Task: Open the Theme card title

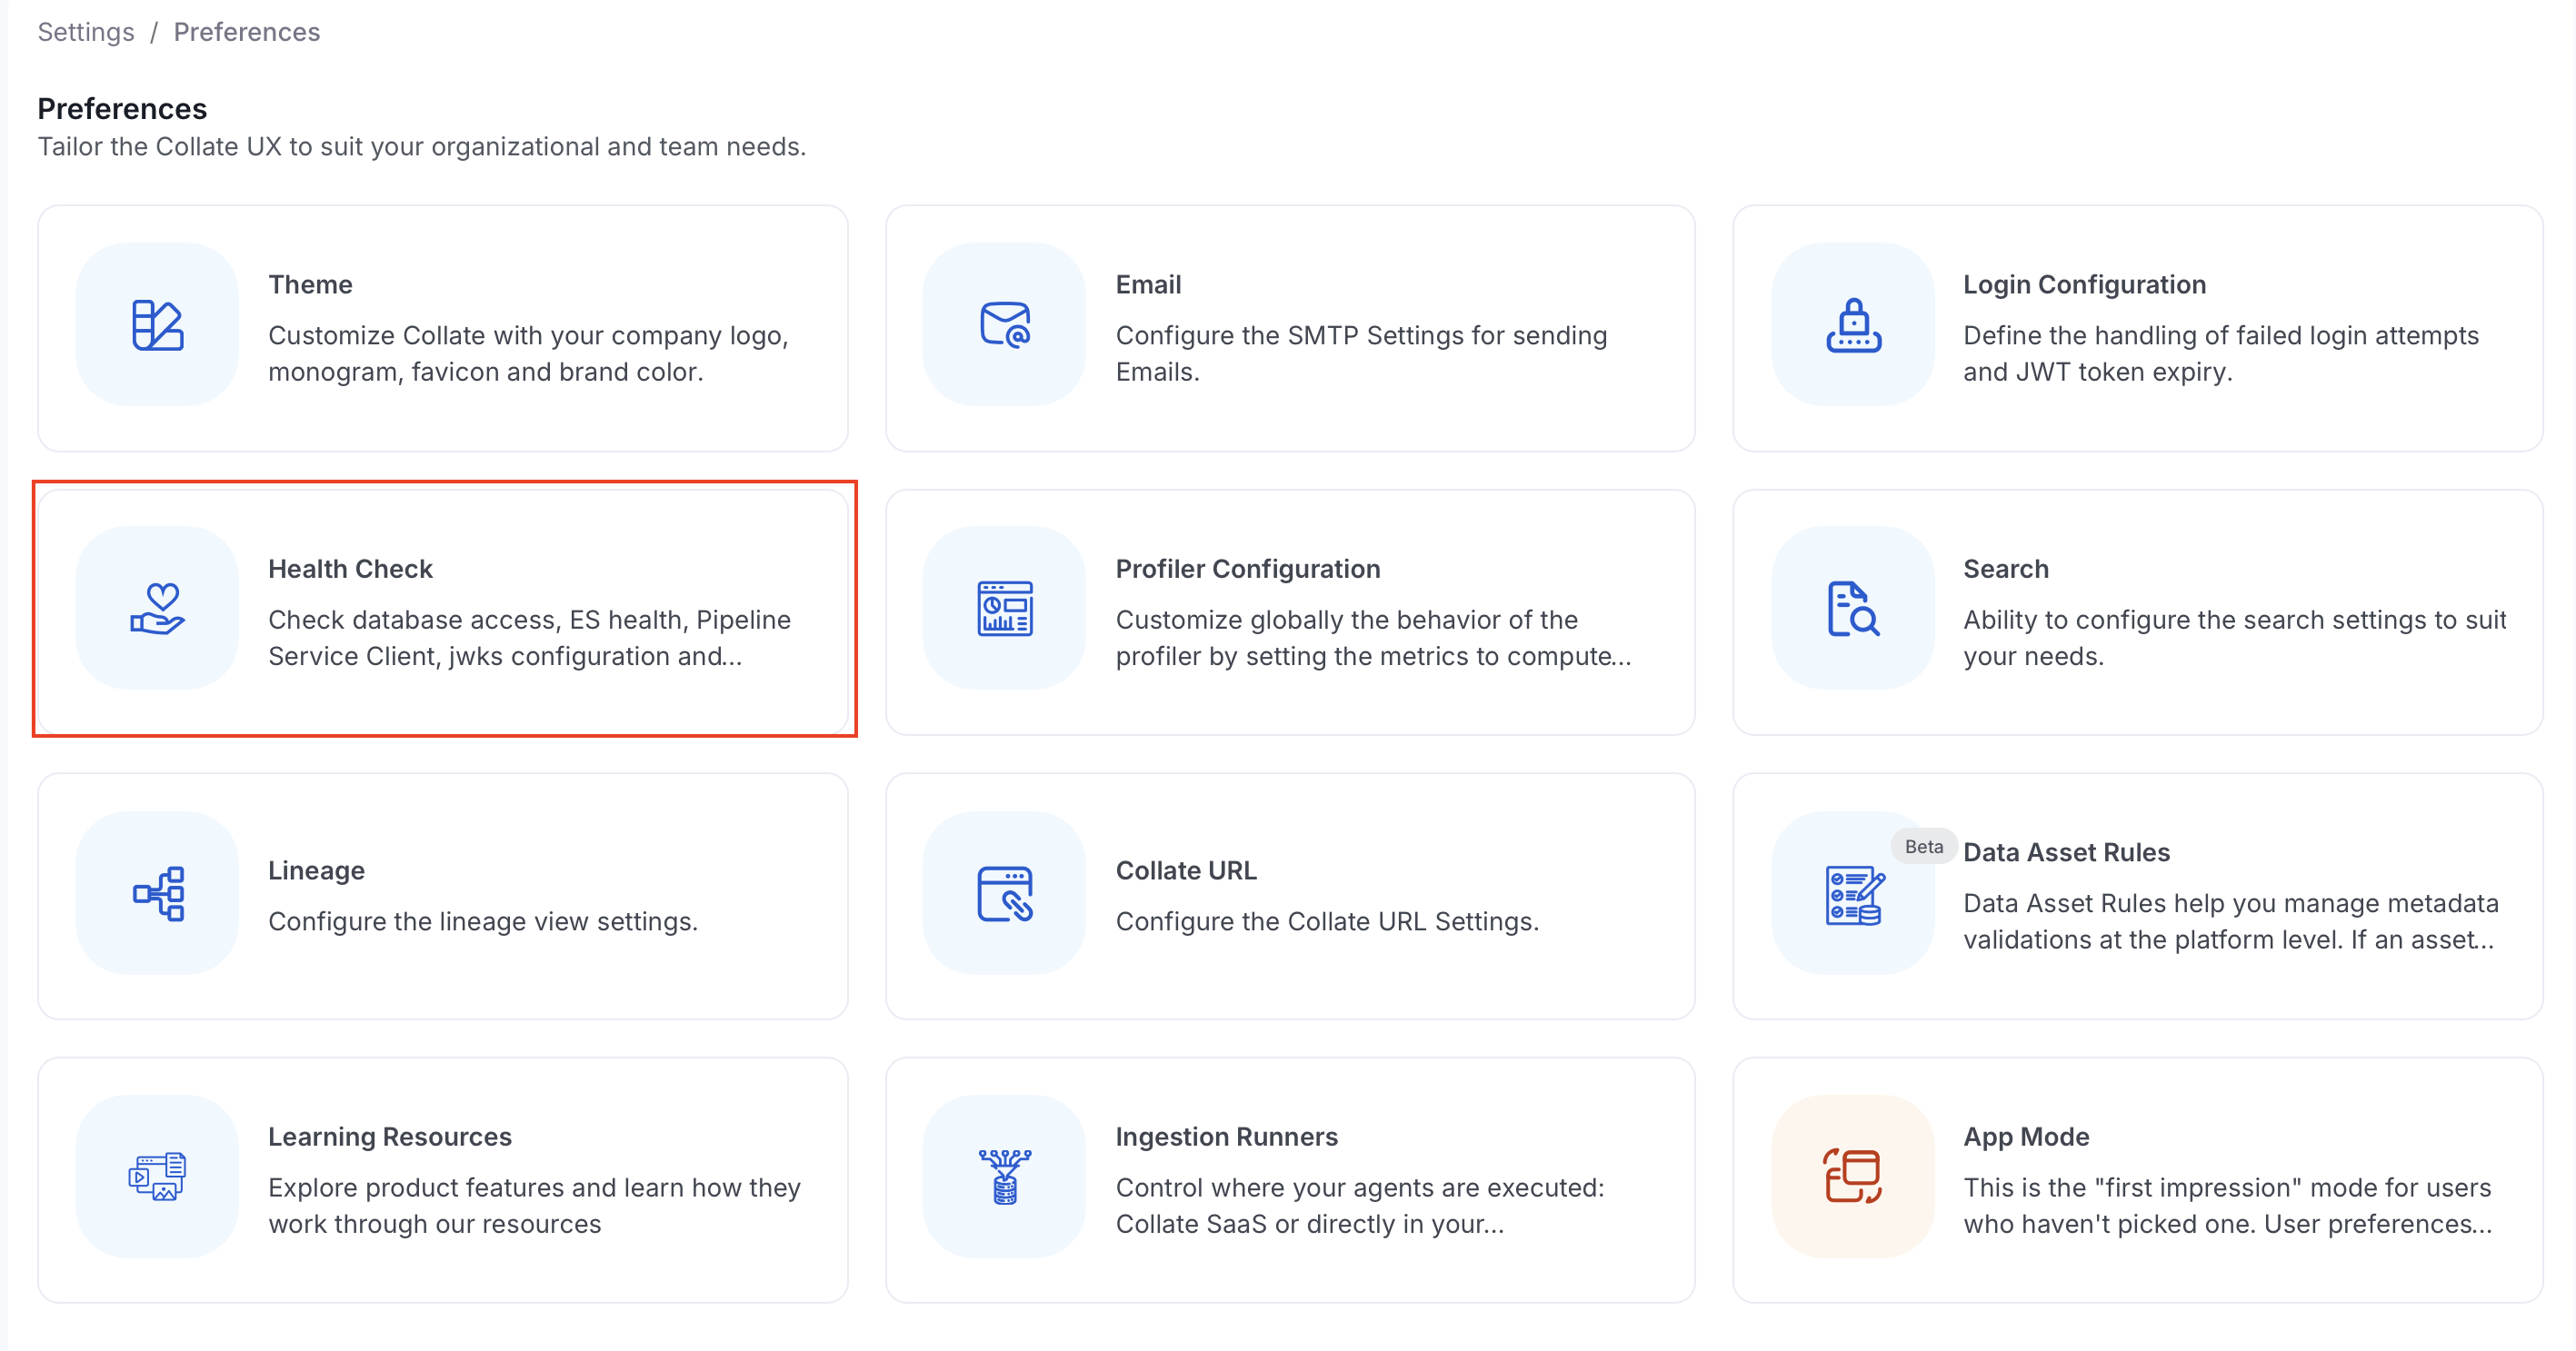Action: click(311, 284)
